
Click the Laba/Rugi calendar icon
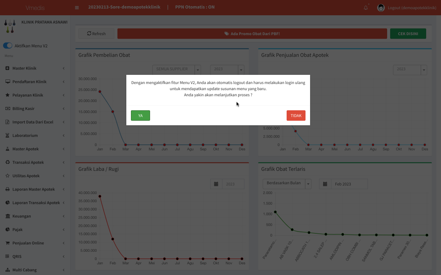pyautogui.click(x=216, y=184)
